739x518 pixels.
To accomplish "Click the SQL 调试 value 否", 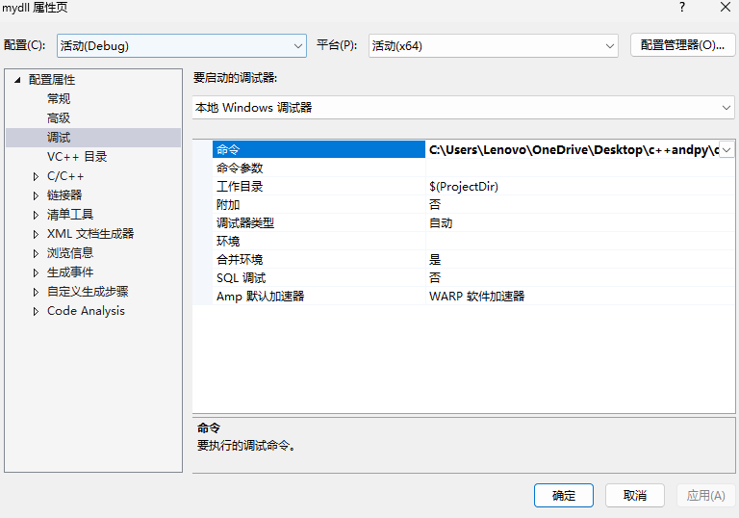I will pos(435,278).
